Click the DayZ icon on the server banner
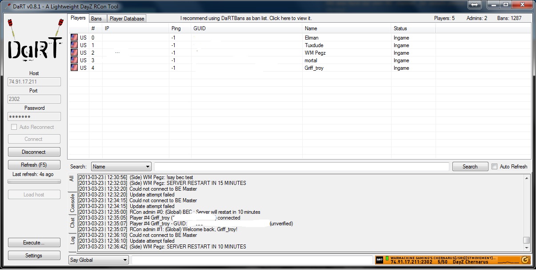Image resolution: width=536 pixels, height=280 pixels. pyautogui.click(x=380, y=260)
